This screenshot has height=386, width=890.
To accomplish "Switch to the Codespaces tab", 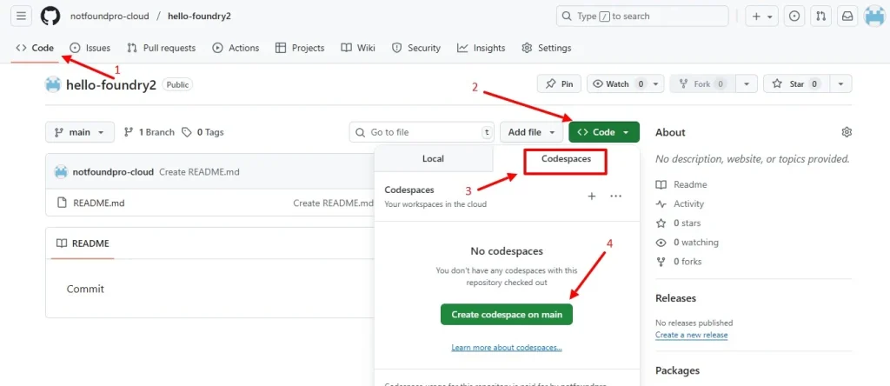I will (566, 159).
